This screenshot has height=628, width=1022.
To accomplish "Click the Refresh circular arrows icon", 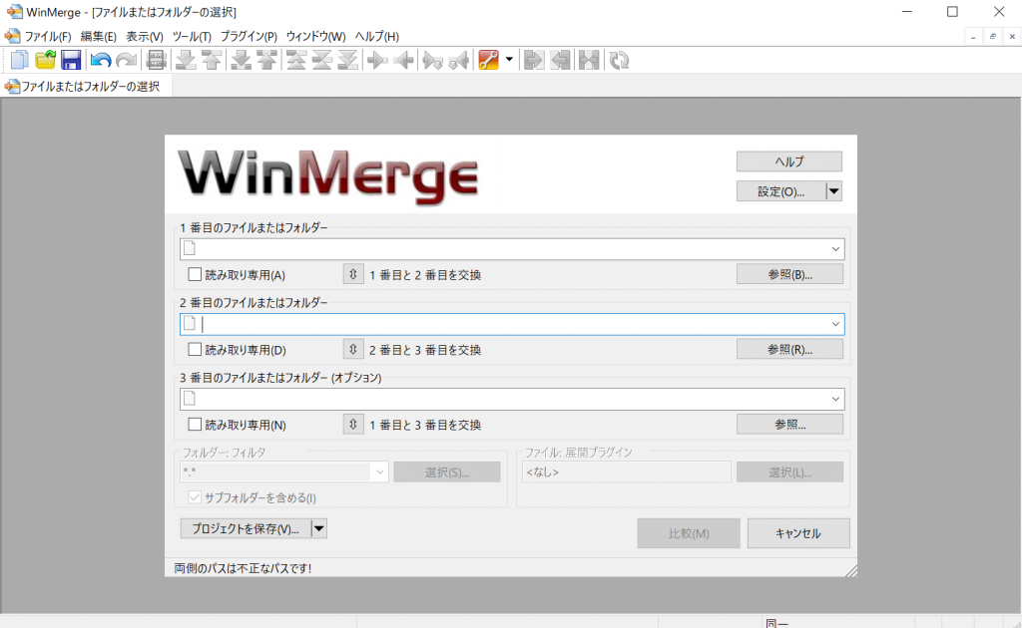I will click(x=619, y=61).
